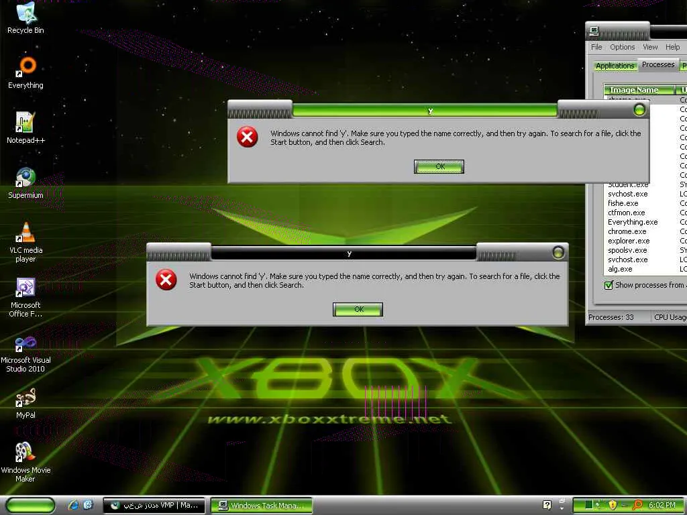Sort processes by the Image Name column header

639,90
